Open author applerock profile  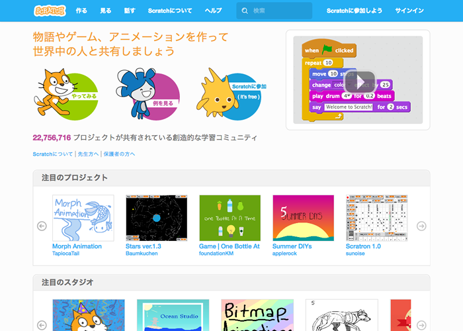pos(284,254)
